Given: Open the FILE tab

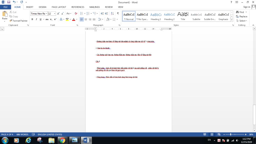Looking at the screenshot, I should click(x=5, y=7).
